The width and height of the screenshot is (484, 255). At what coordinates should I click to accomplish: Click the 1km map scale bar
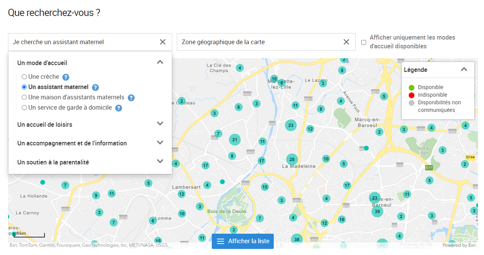pyautogui.click(x=30, y=234)
